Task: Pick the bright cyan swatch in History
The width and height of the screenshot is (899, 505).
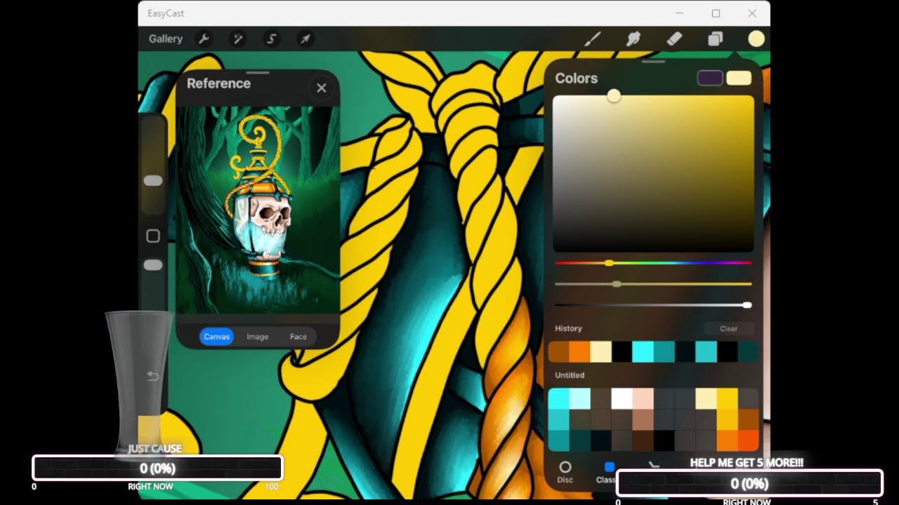Action: tap(643, 351)
